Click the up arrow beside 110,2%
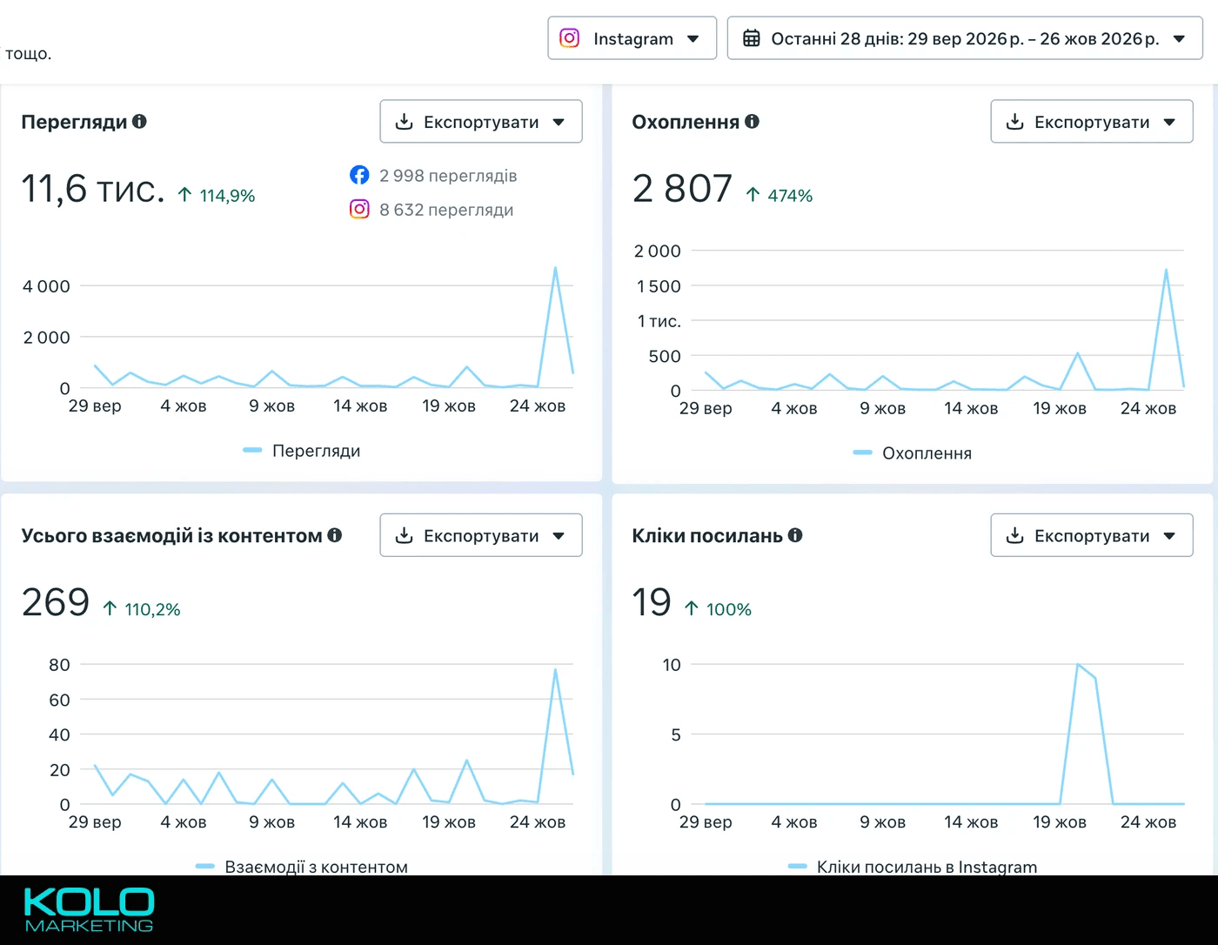This screenshot has height=945, width=1218. click(x=110, y=608)
